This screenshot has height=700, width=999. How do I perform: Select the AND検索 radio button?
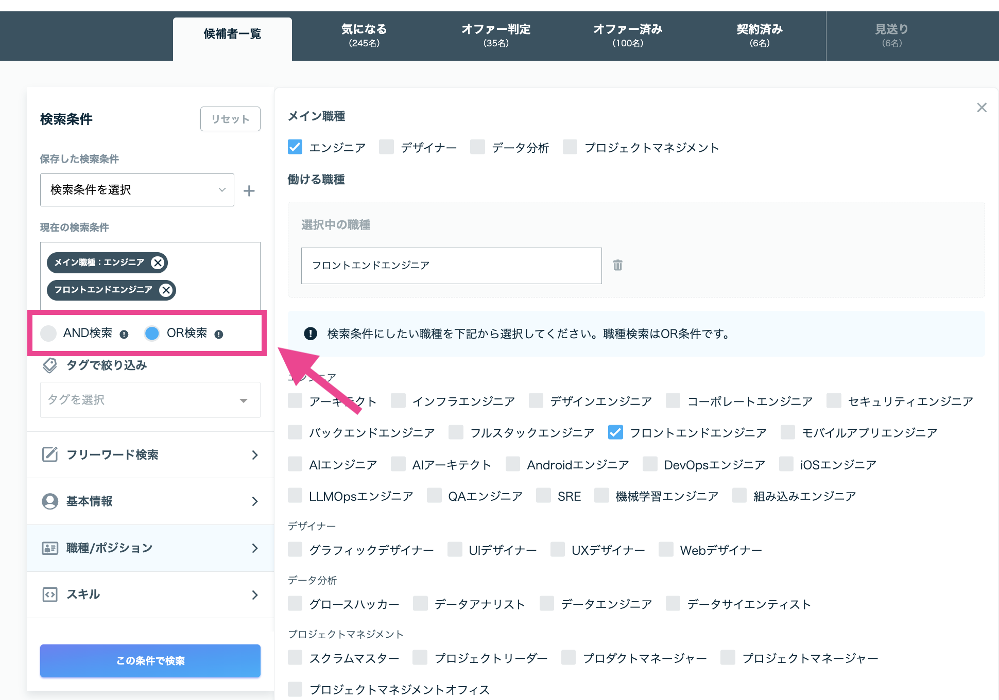[x=48, y=334]
